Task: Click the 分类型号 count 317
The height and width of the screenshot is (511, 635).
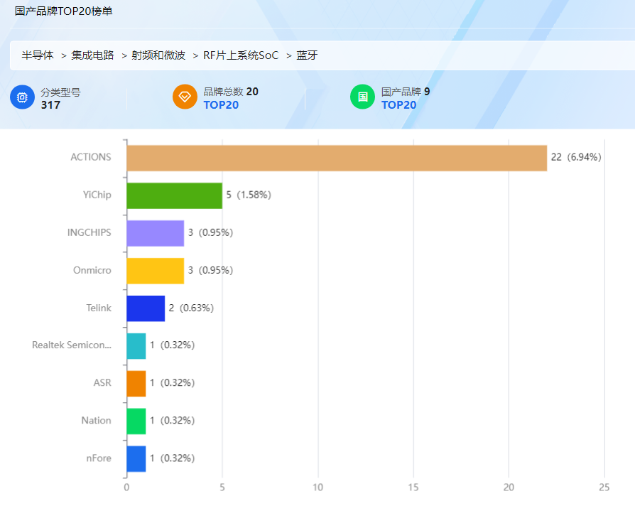Action: (x=50, y=105)
